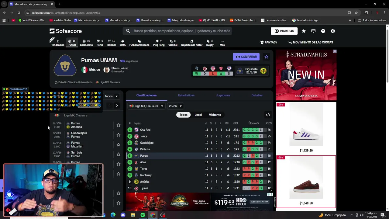Open the Sofascore home logo
Screen dimensions: 389x219
(x=66, y=31)
